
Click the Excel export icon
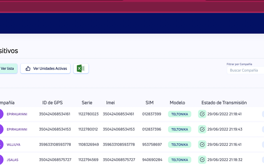click(81, 69)
